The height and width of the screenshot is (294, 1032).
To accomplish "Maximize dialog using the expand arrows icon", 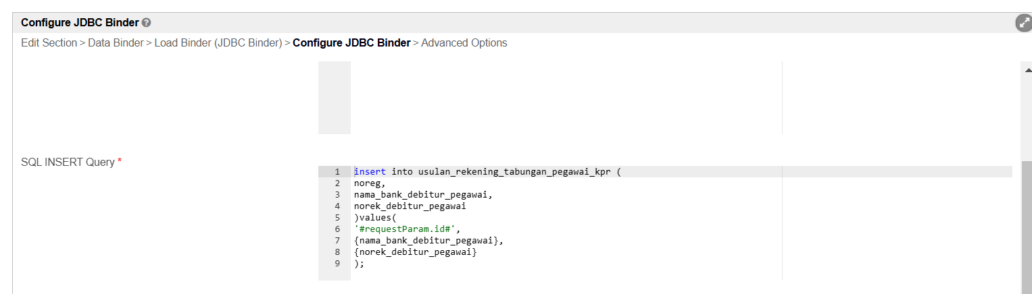I will [1023, 23].
